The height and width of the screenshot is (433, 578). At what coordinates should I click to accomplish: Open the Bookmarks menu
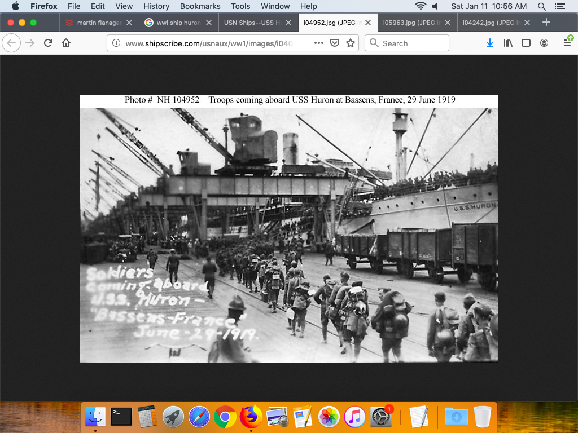point(200,6)
